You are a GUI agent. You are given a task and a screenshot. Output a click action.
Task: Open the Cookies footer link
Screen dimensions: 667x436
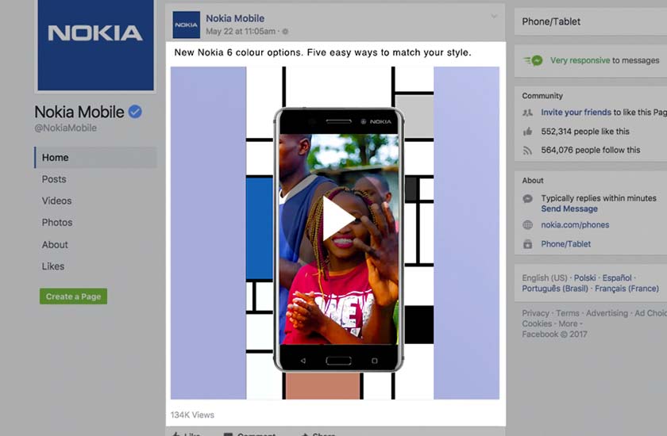tap(537, 323)
